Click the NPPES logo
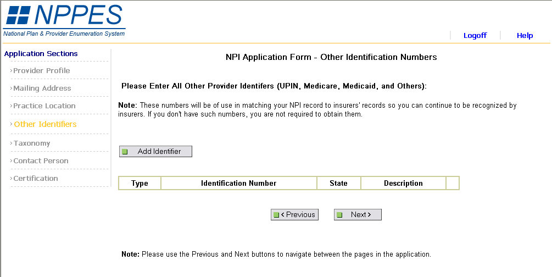 point(64,20)
